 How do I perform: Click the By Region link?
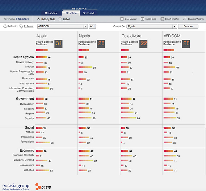[x=29, y=26]
